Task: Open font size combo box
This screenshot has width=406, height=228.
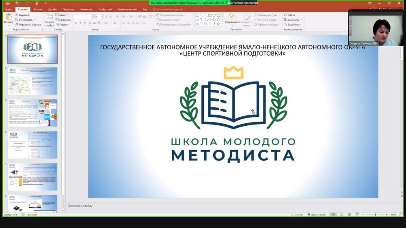Action: tap(99, 17)
